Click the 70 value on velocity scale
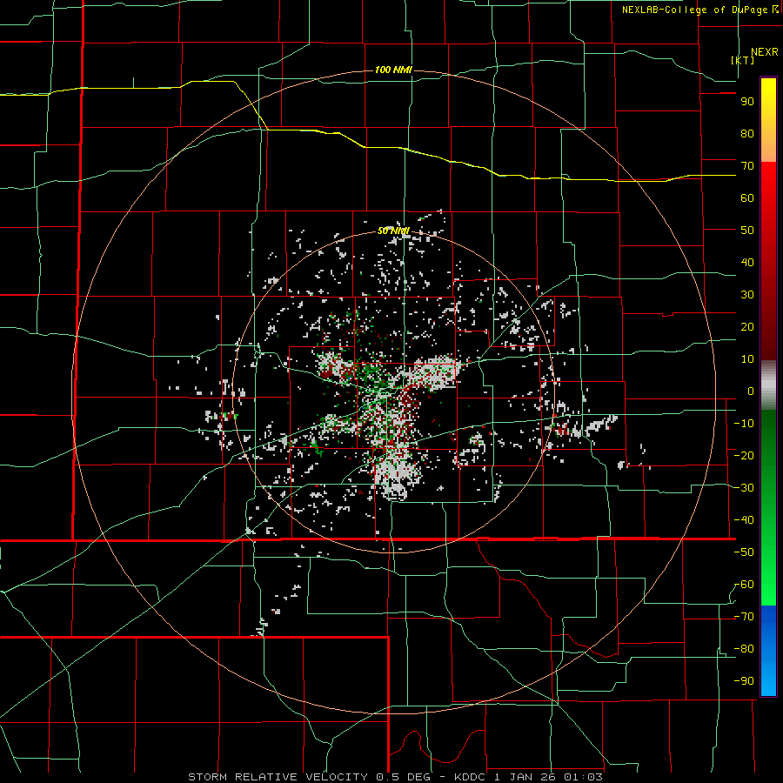This screenshot has height=783, width=783. tap(747, 166)
